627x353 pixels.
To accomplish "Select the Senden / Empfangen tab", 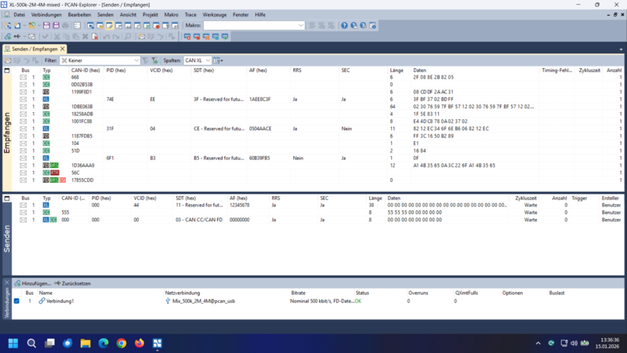I will click(x=34, y=49).
